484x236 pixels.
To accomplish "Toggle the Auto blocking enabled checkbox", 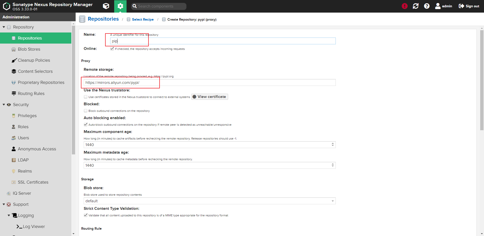I will click(85, 124).
